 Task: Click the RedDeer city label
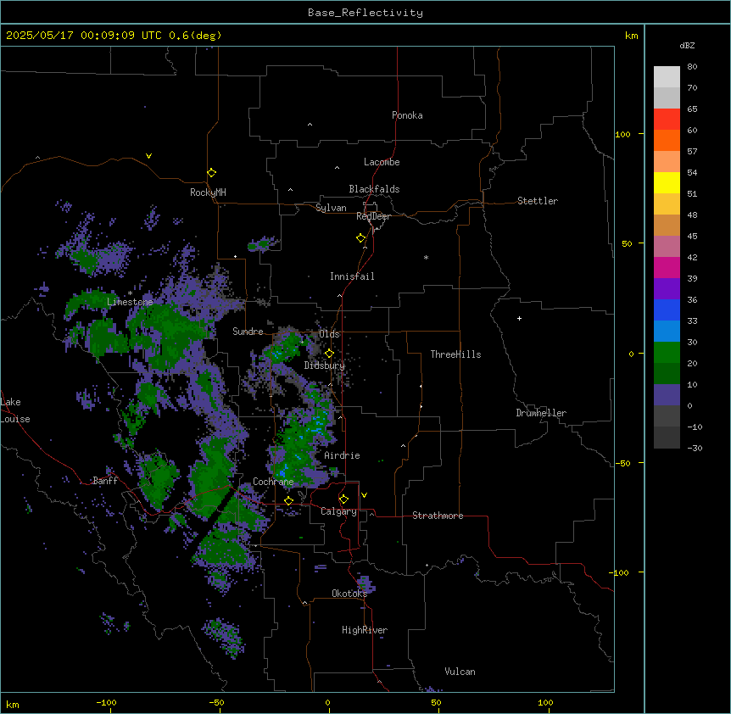tap(373, 216)
